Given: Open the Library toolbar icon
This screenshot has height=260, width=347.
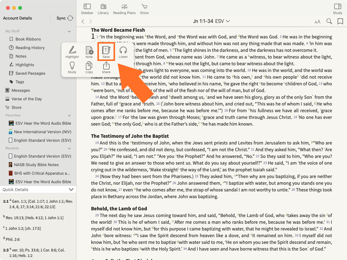Looking at the screenshot, I should tap(103, 9).
